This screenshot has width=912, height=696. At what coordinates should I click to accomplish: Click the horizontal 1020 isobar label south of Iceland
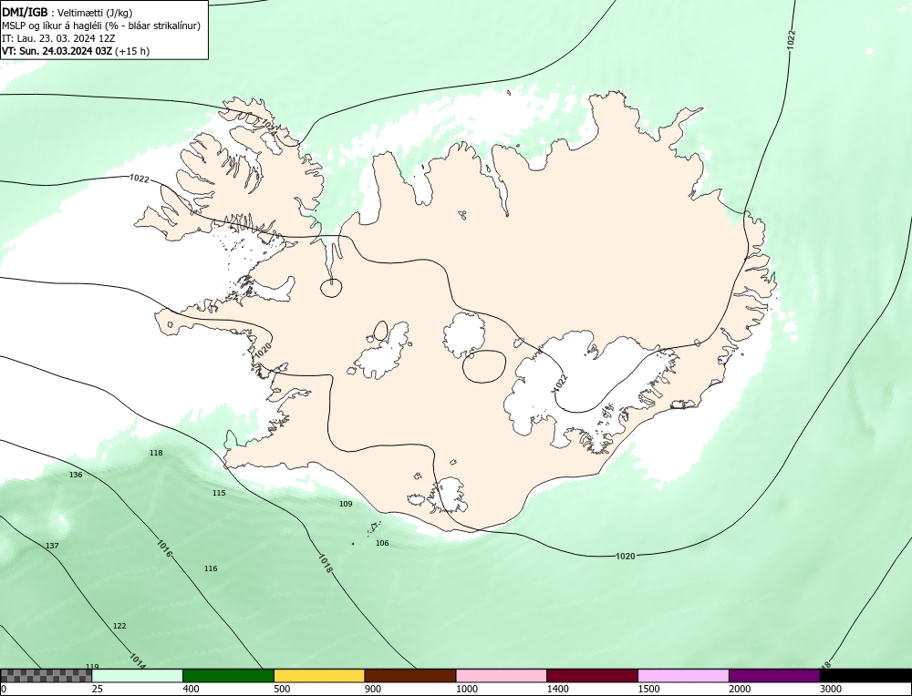coord(626,556)
